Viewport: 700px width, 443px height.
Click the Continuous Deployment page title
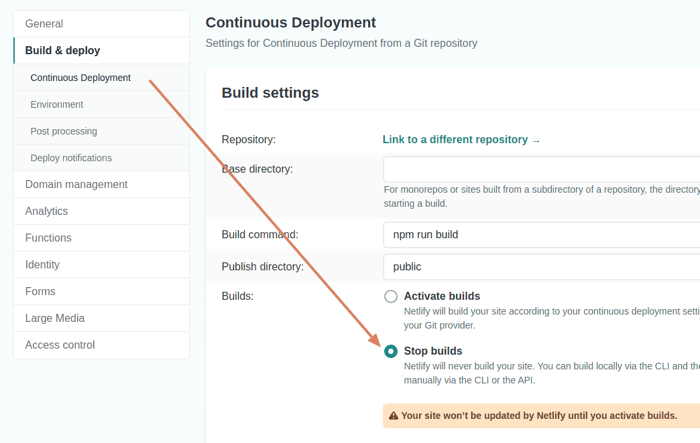click(x=290, y=22)
